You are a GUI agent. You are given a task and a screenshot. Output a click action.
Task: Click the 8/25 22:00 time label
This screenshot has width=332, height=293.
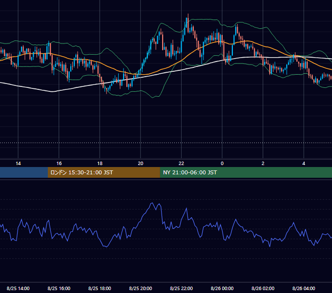click(x=181, y=288)
